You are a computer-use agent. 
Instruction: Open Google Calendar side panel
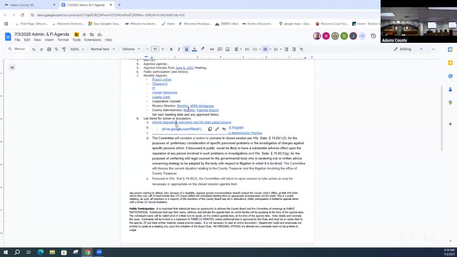click(450, 49)
